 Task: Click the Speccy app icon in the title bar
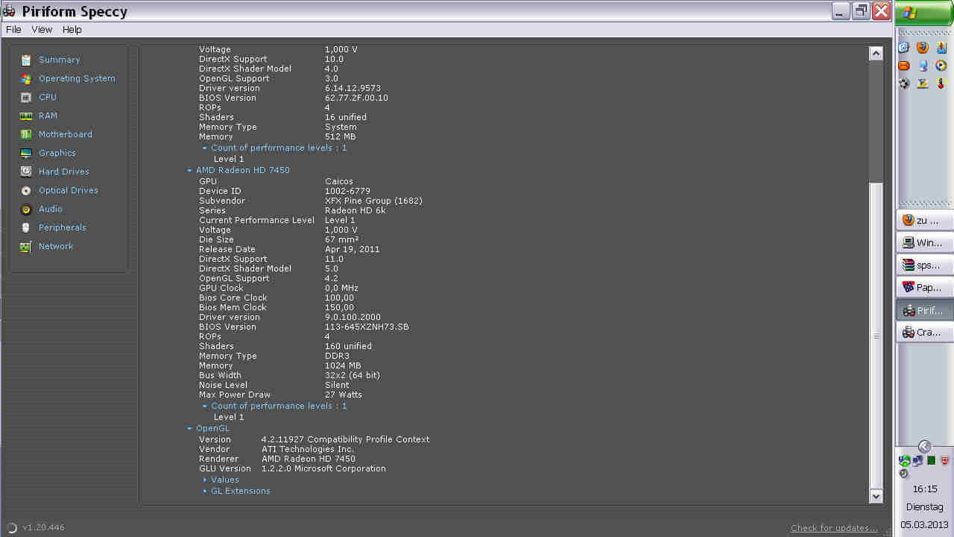tap(10, 11)
